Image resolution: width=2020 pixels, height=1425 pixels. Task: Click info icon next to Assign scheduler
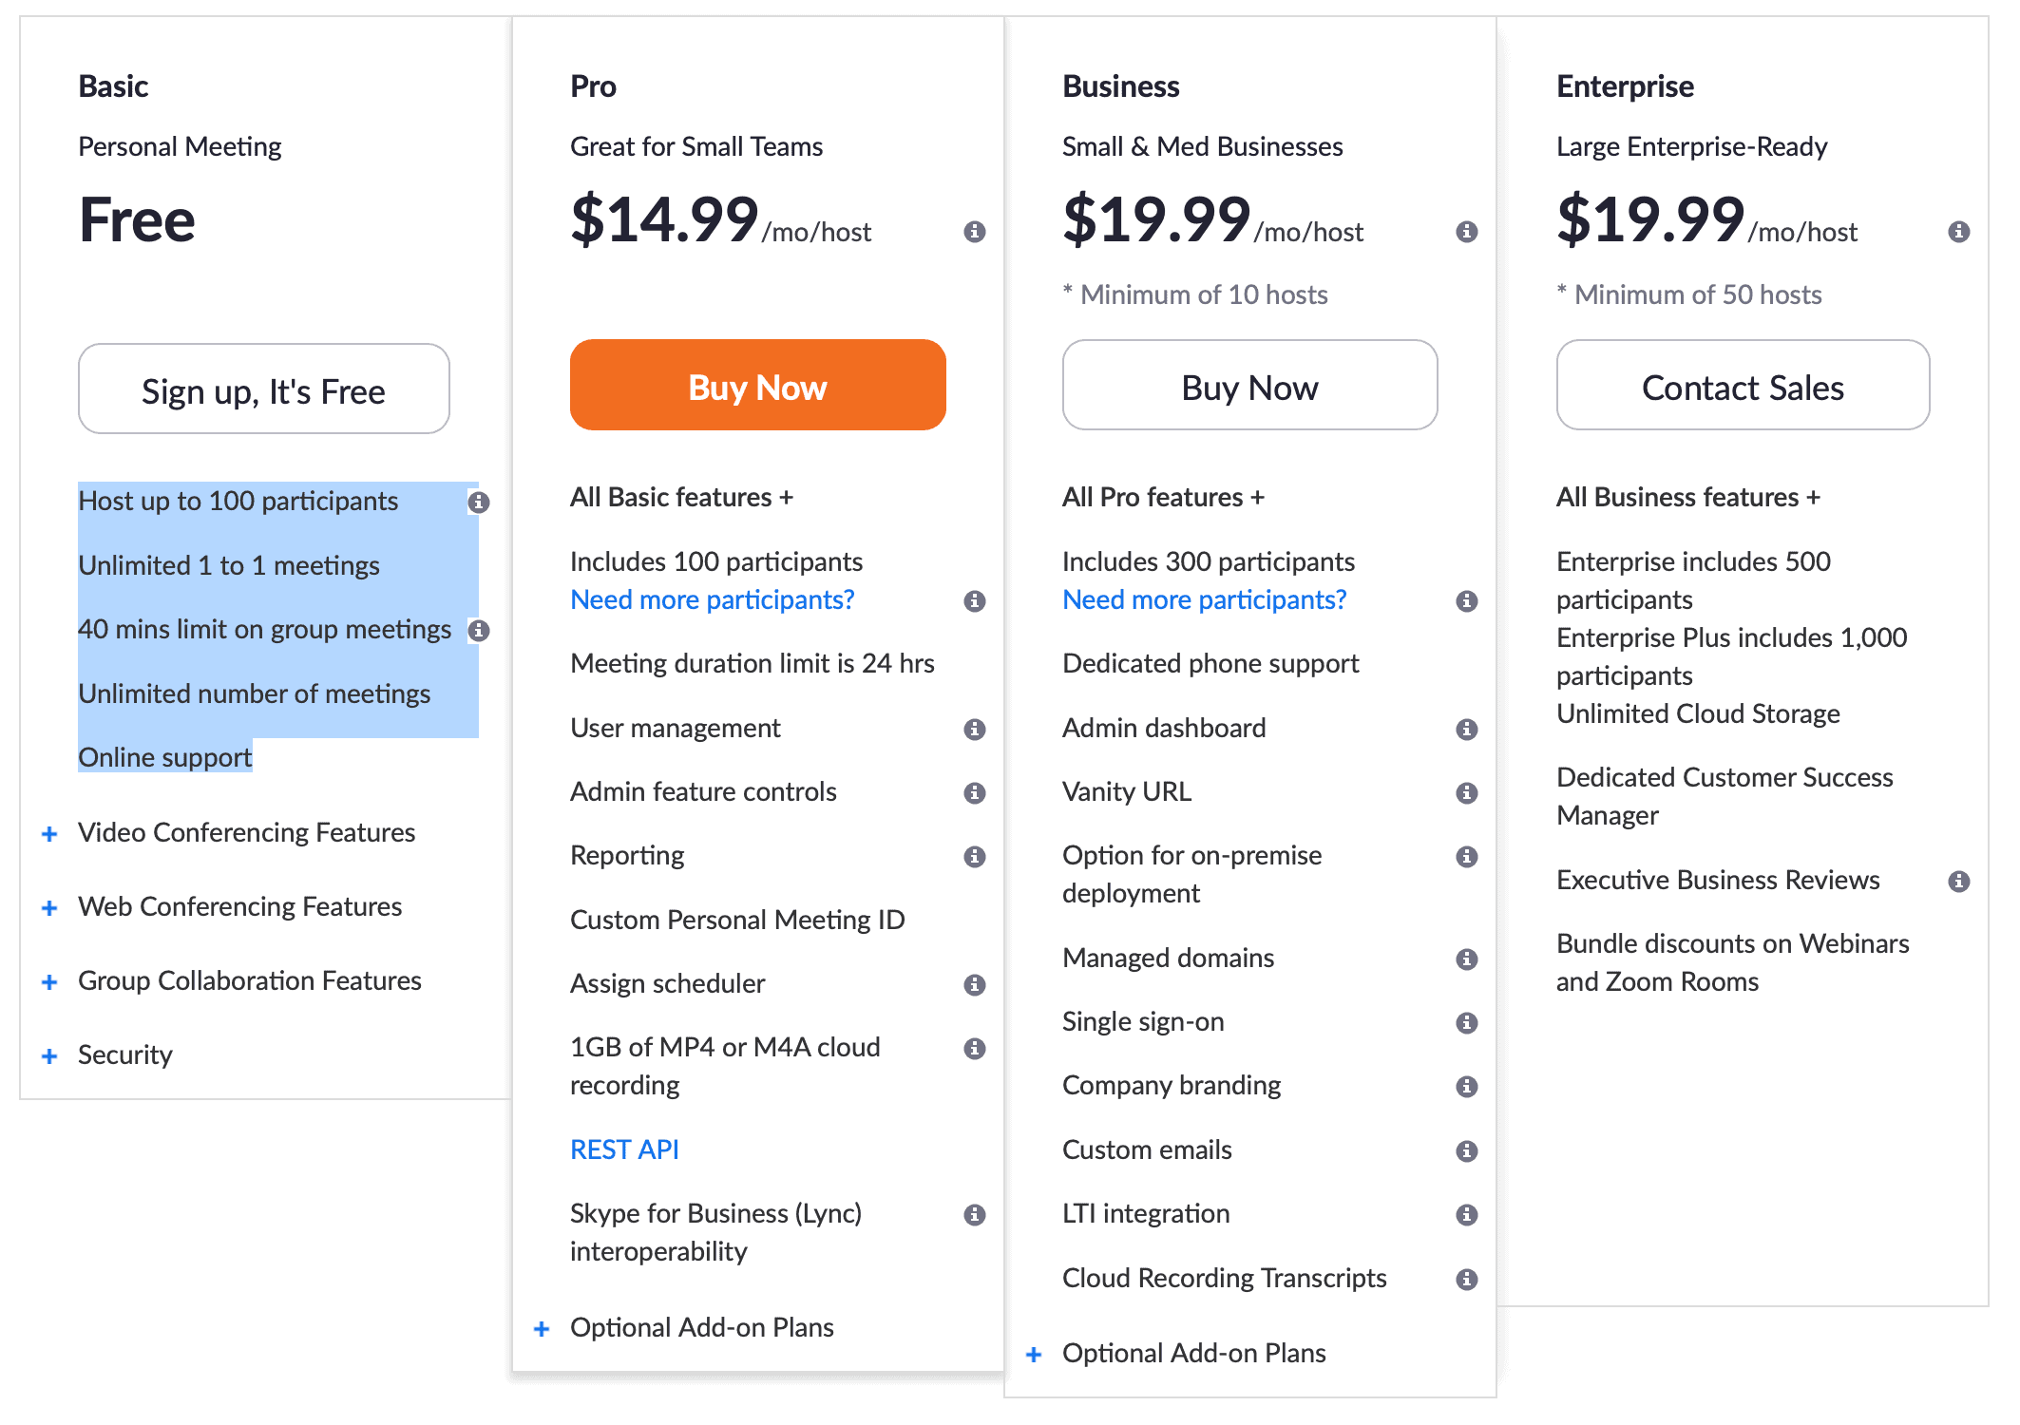pyautogui.click(x=974, y=984)
